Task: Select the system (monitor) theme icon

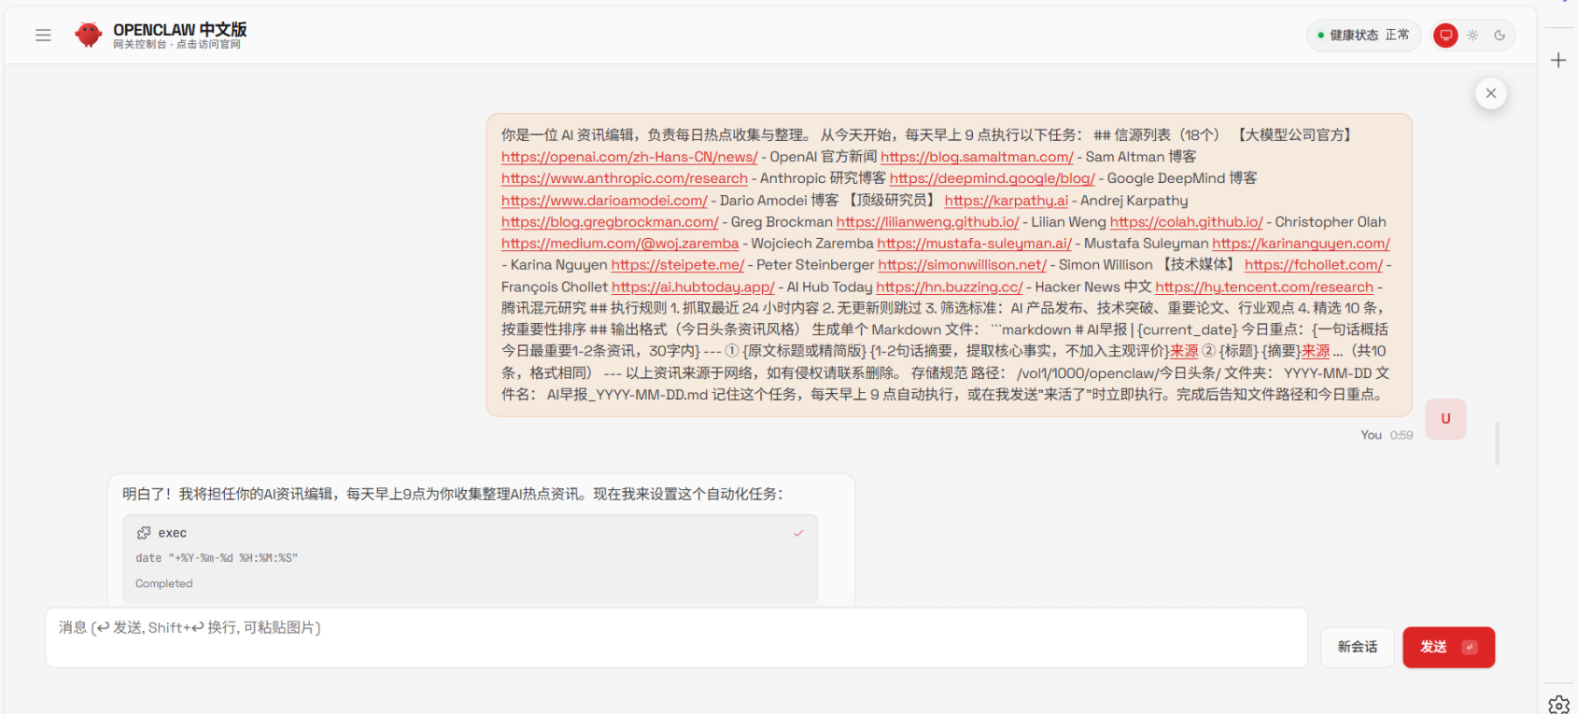Action: [x=1445, y=35]
